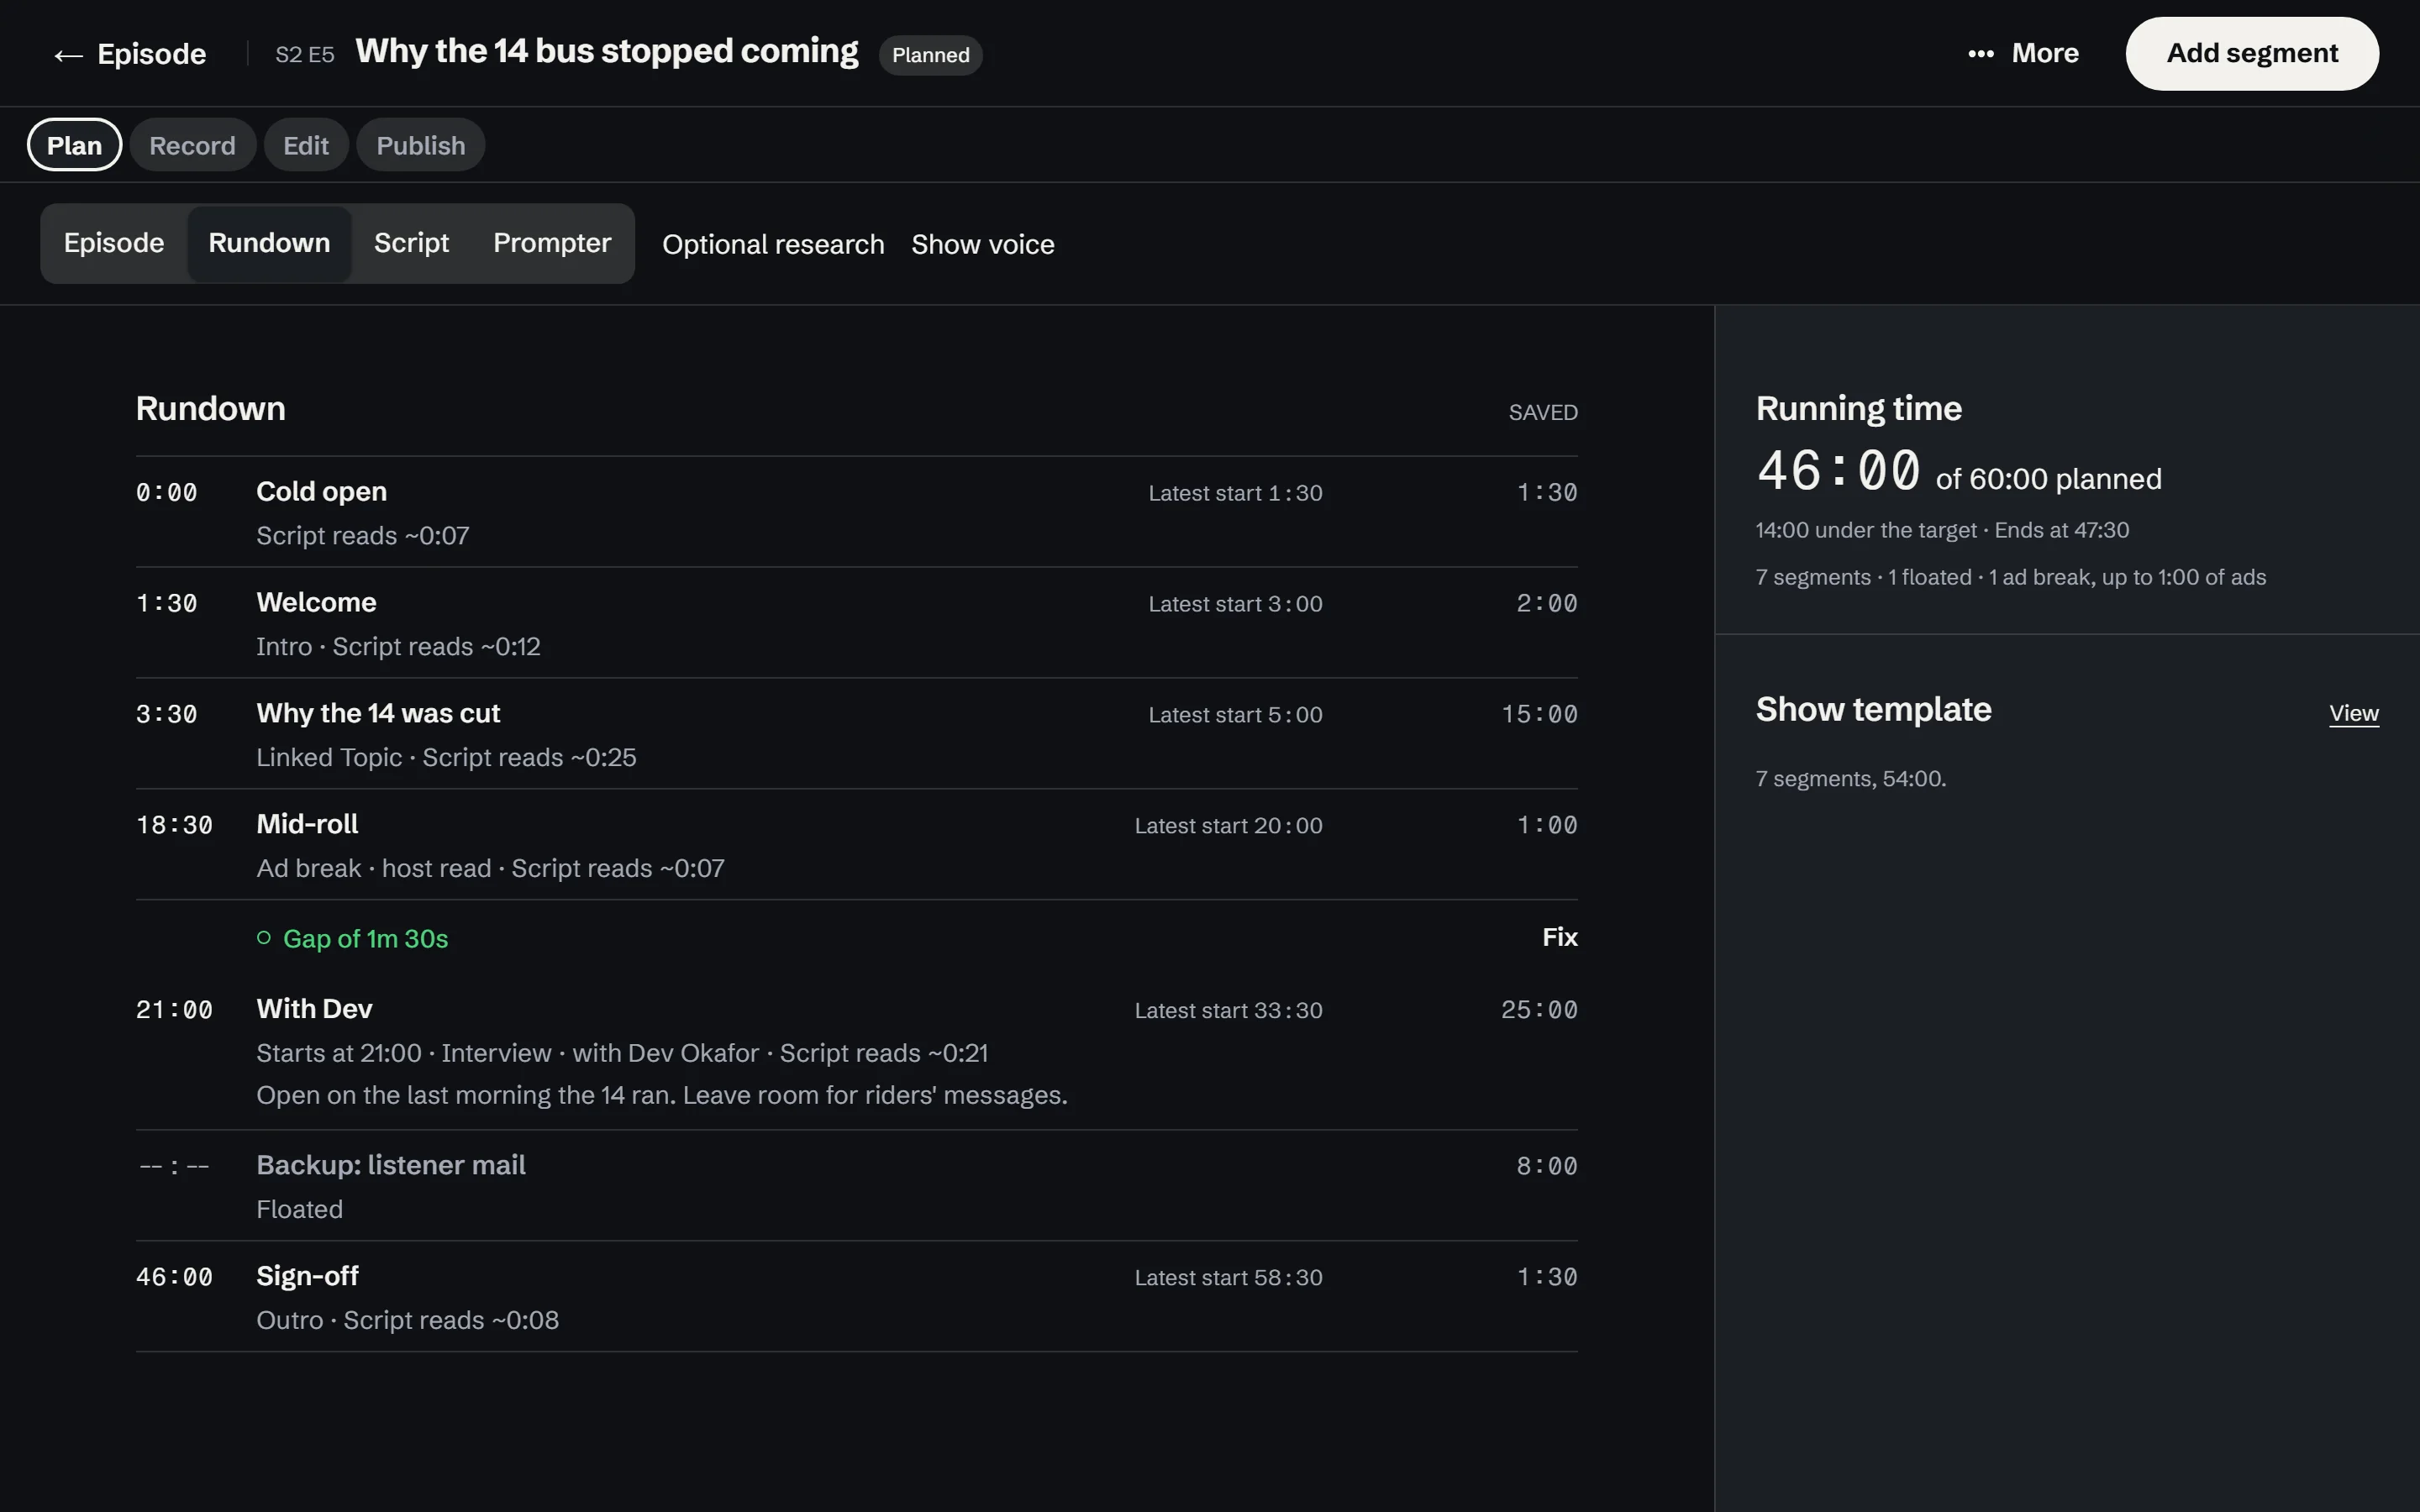Open the Edit stage tab

pos(306,145)
